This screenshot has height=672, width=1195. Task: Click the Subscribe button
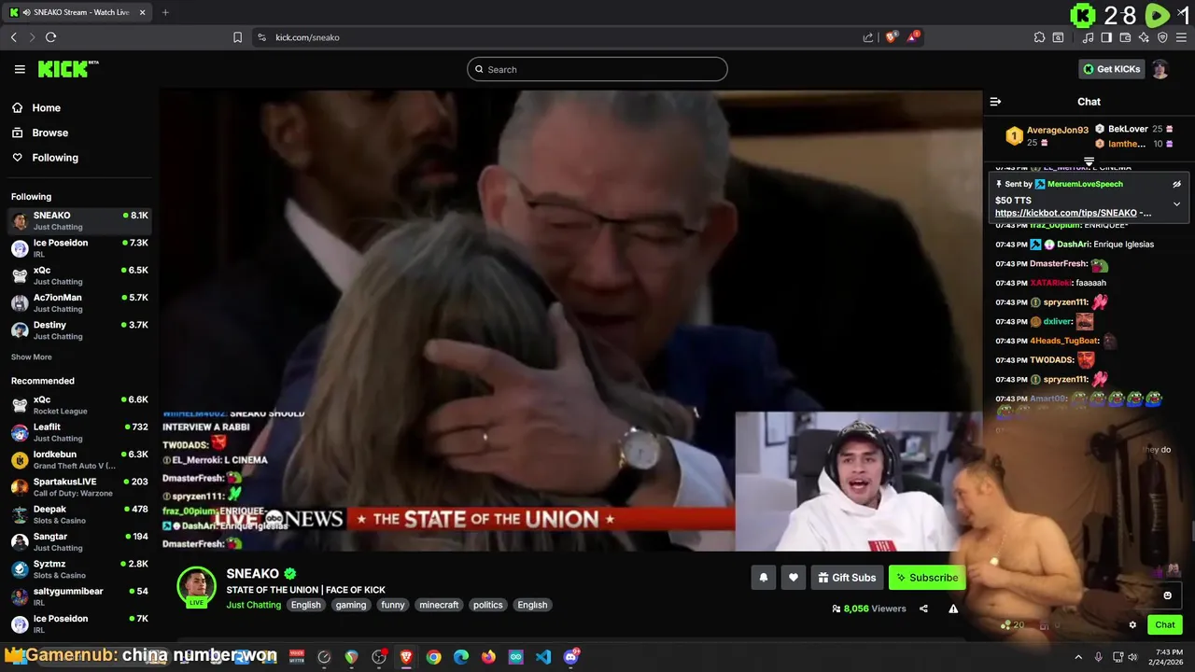point(926,578)
